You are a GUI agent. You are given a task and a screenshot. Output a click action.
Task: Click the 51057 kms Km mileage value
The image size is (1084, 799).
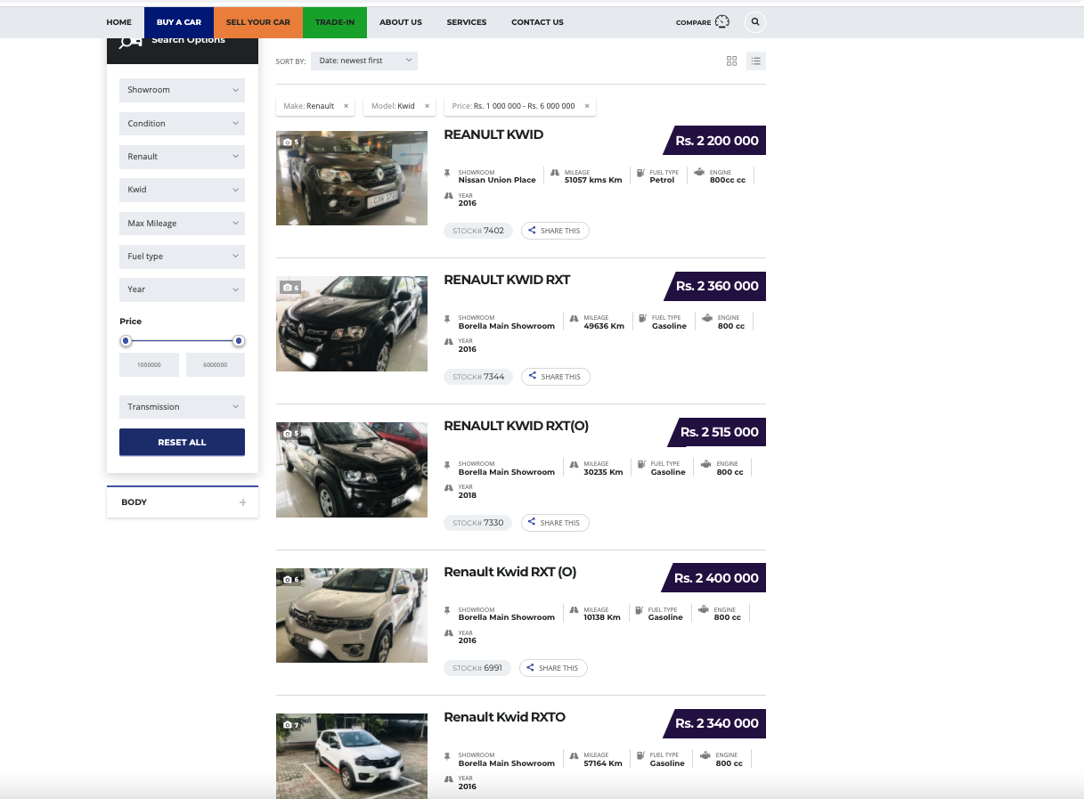tap(592, 180)
